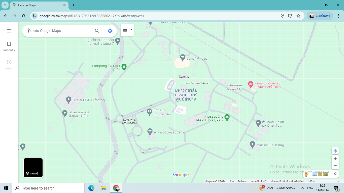Screen dimensions: 344x193
Task: Expand the hidden system tray icons chevron
Action: (302, 188)
